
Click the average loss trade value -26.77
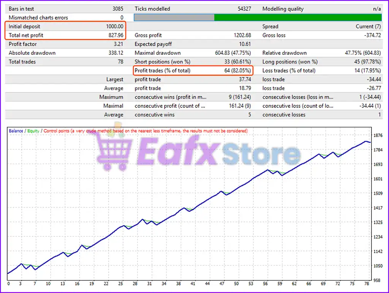tap(374, 88)
